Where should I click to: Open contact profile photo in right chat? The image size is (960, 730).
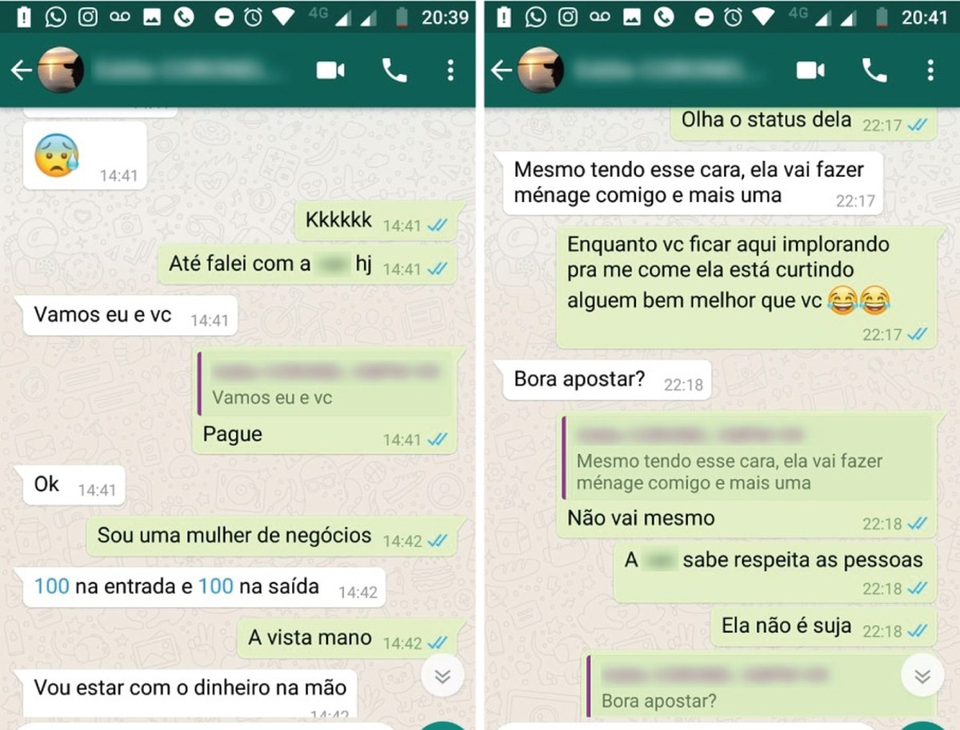(540, 70)
